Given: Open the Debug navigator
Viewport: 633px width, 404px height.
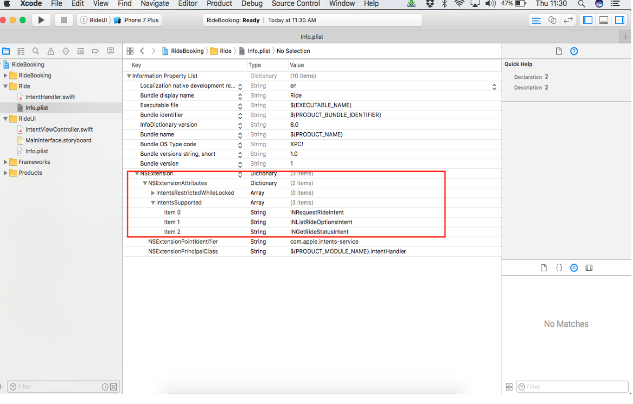Looking at the screenshot, I should (81, 51).
